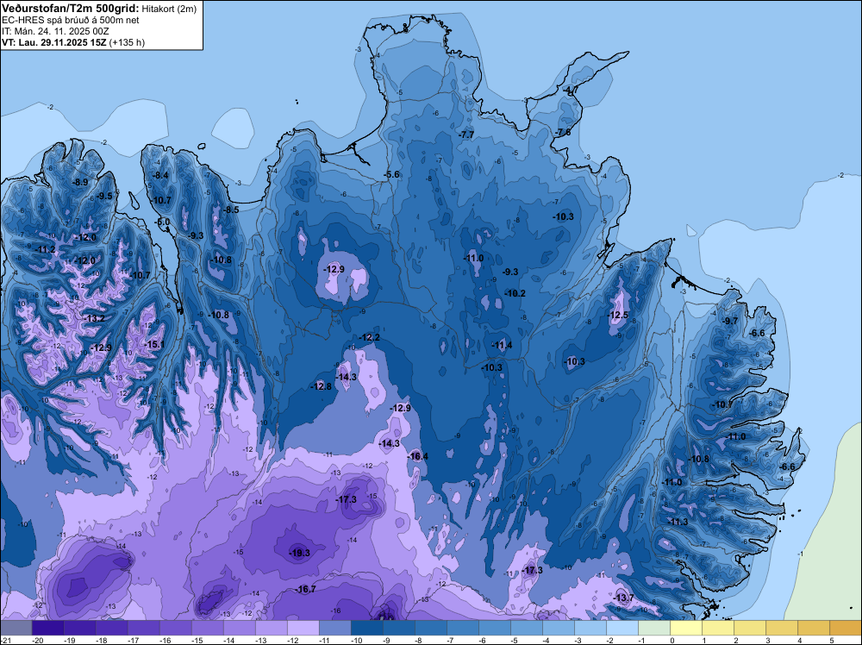This screenshot has width=862, height=645.
Task: Click the -15.1 temperature label
Action: click(154, 344)
